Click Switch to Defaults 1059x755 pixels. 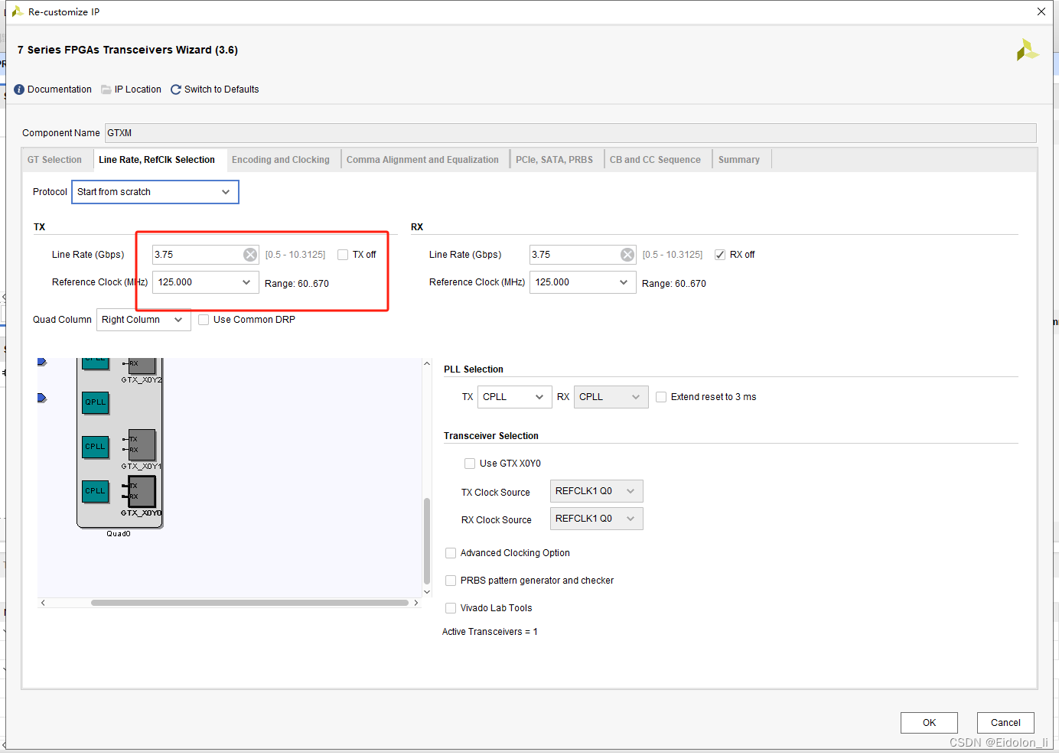[222, 89]
